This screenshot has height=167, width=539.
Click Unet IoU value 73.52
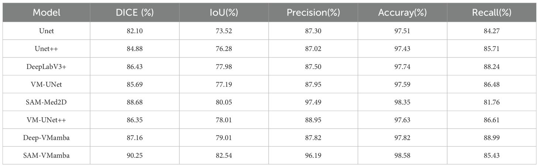coord(224,31)
